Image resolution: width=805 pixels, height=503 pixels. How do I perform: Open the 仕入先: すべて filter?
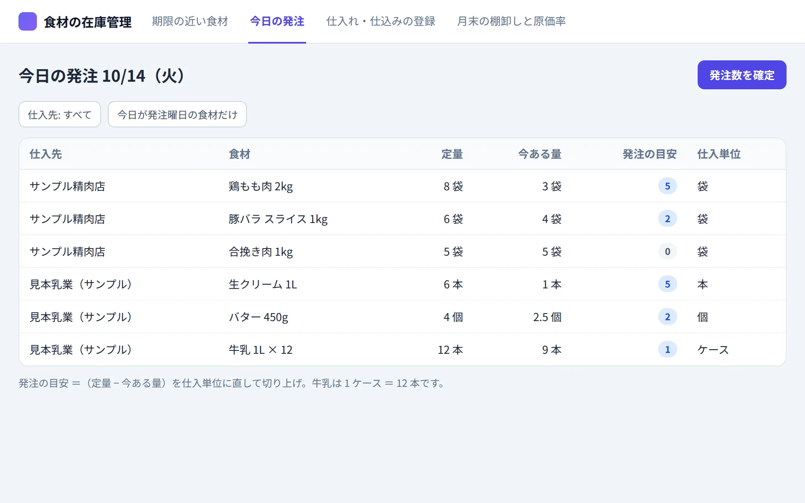coord(60,114)
